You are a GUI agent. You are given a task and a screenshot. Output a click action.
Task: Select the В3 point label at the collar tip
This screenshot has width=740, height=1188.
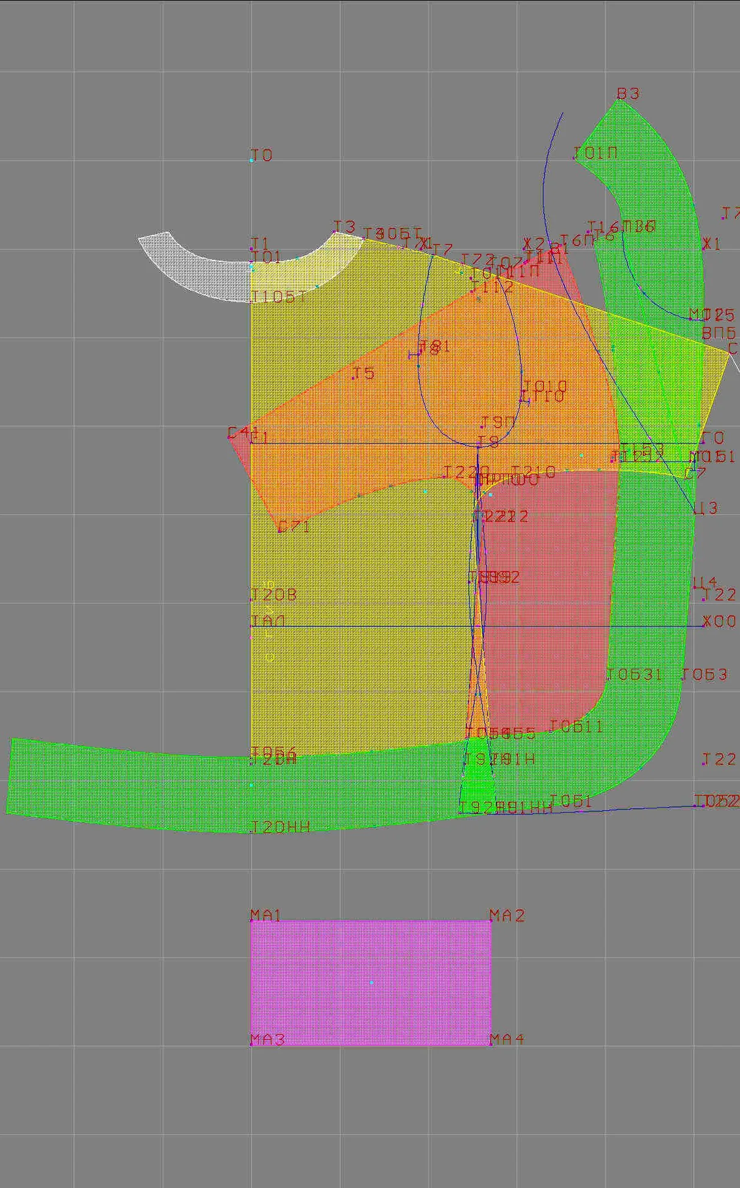click(x=628, y=93)
